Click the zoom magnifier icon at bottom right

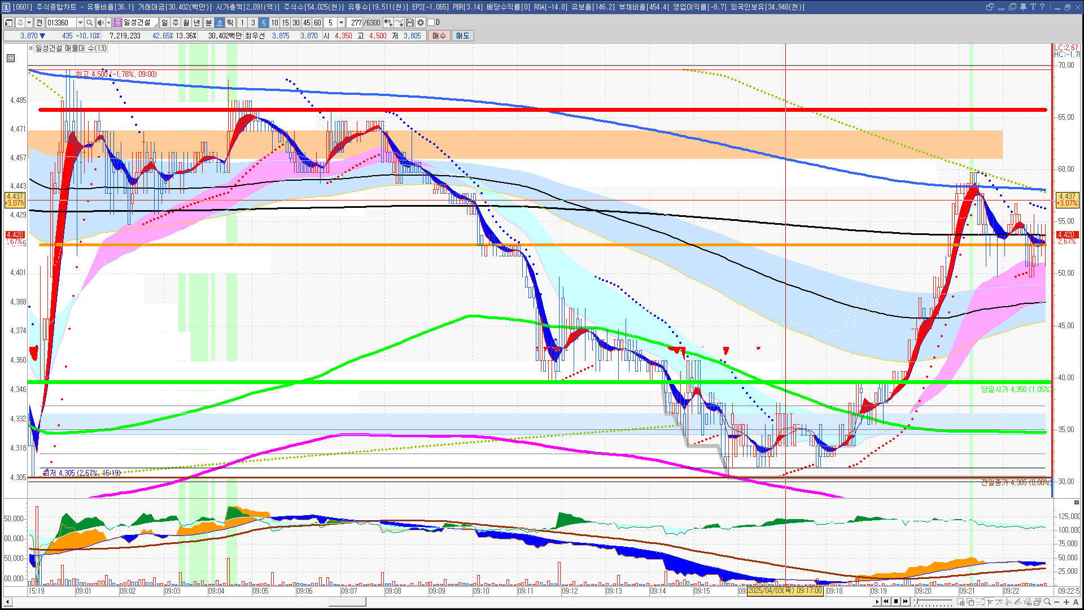pos(1047,602)
